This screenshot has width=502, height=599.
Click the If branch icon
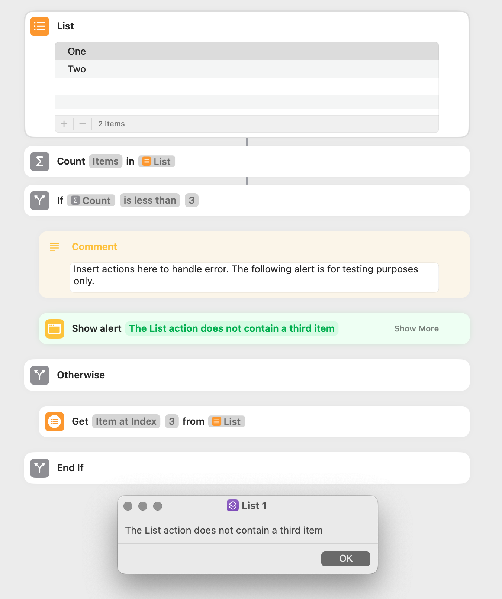40,201
